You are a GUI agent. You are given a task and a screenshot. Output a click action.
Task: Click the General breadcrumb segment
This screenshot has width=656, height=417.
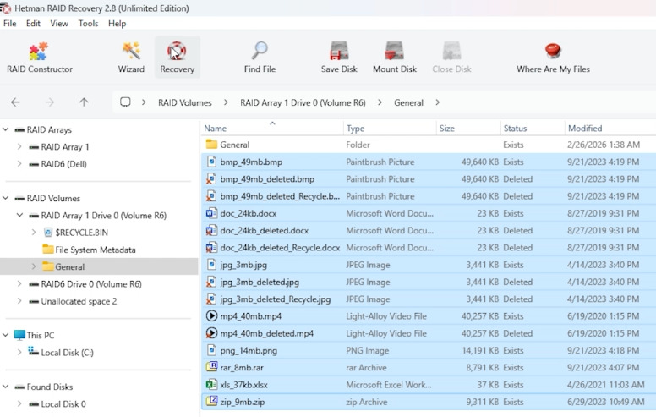pyautogui.click(x=408, y=102)
